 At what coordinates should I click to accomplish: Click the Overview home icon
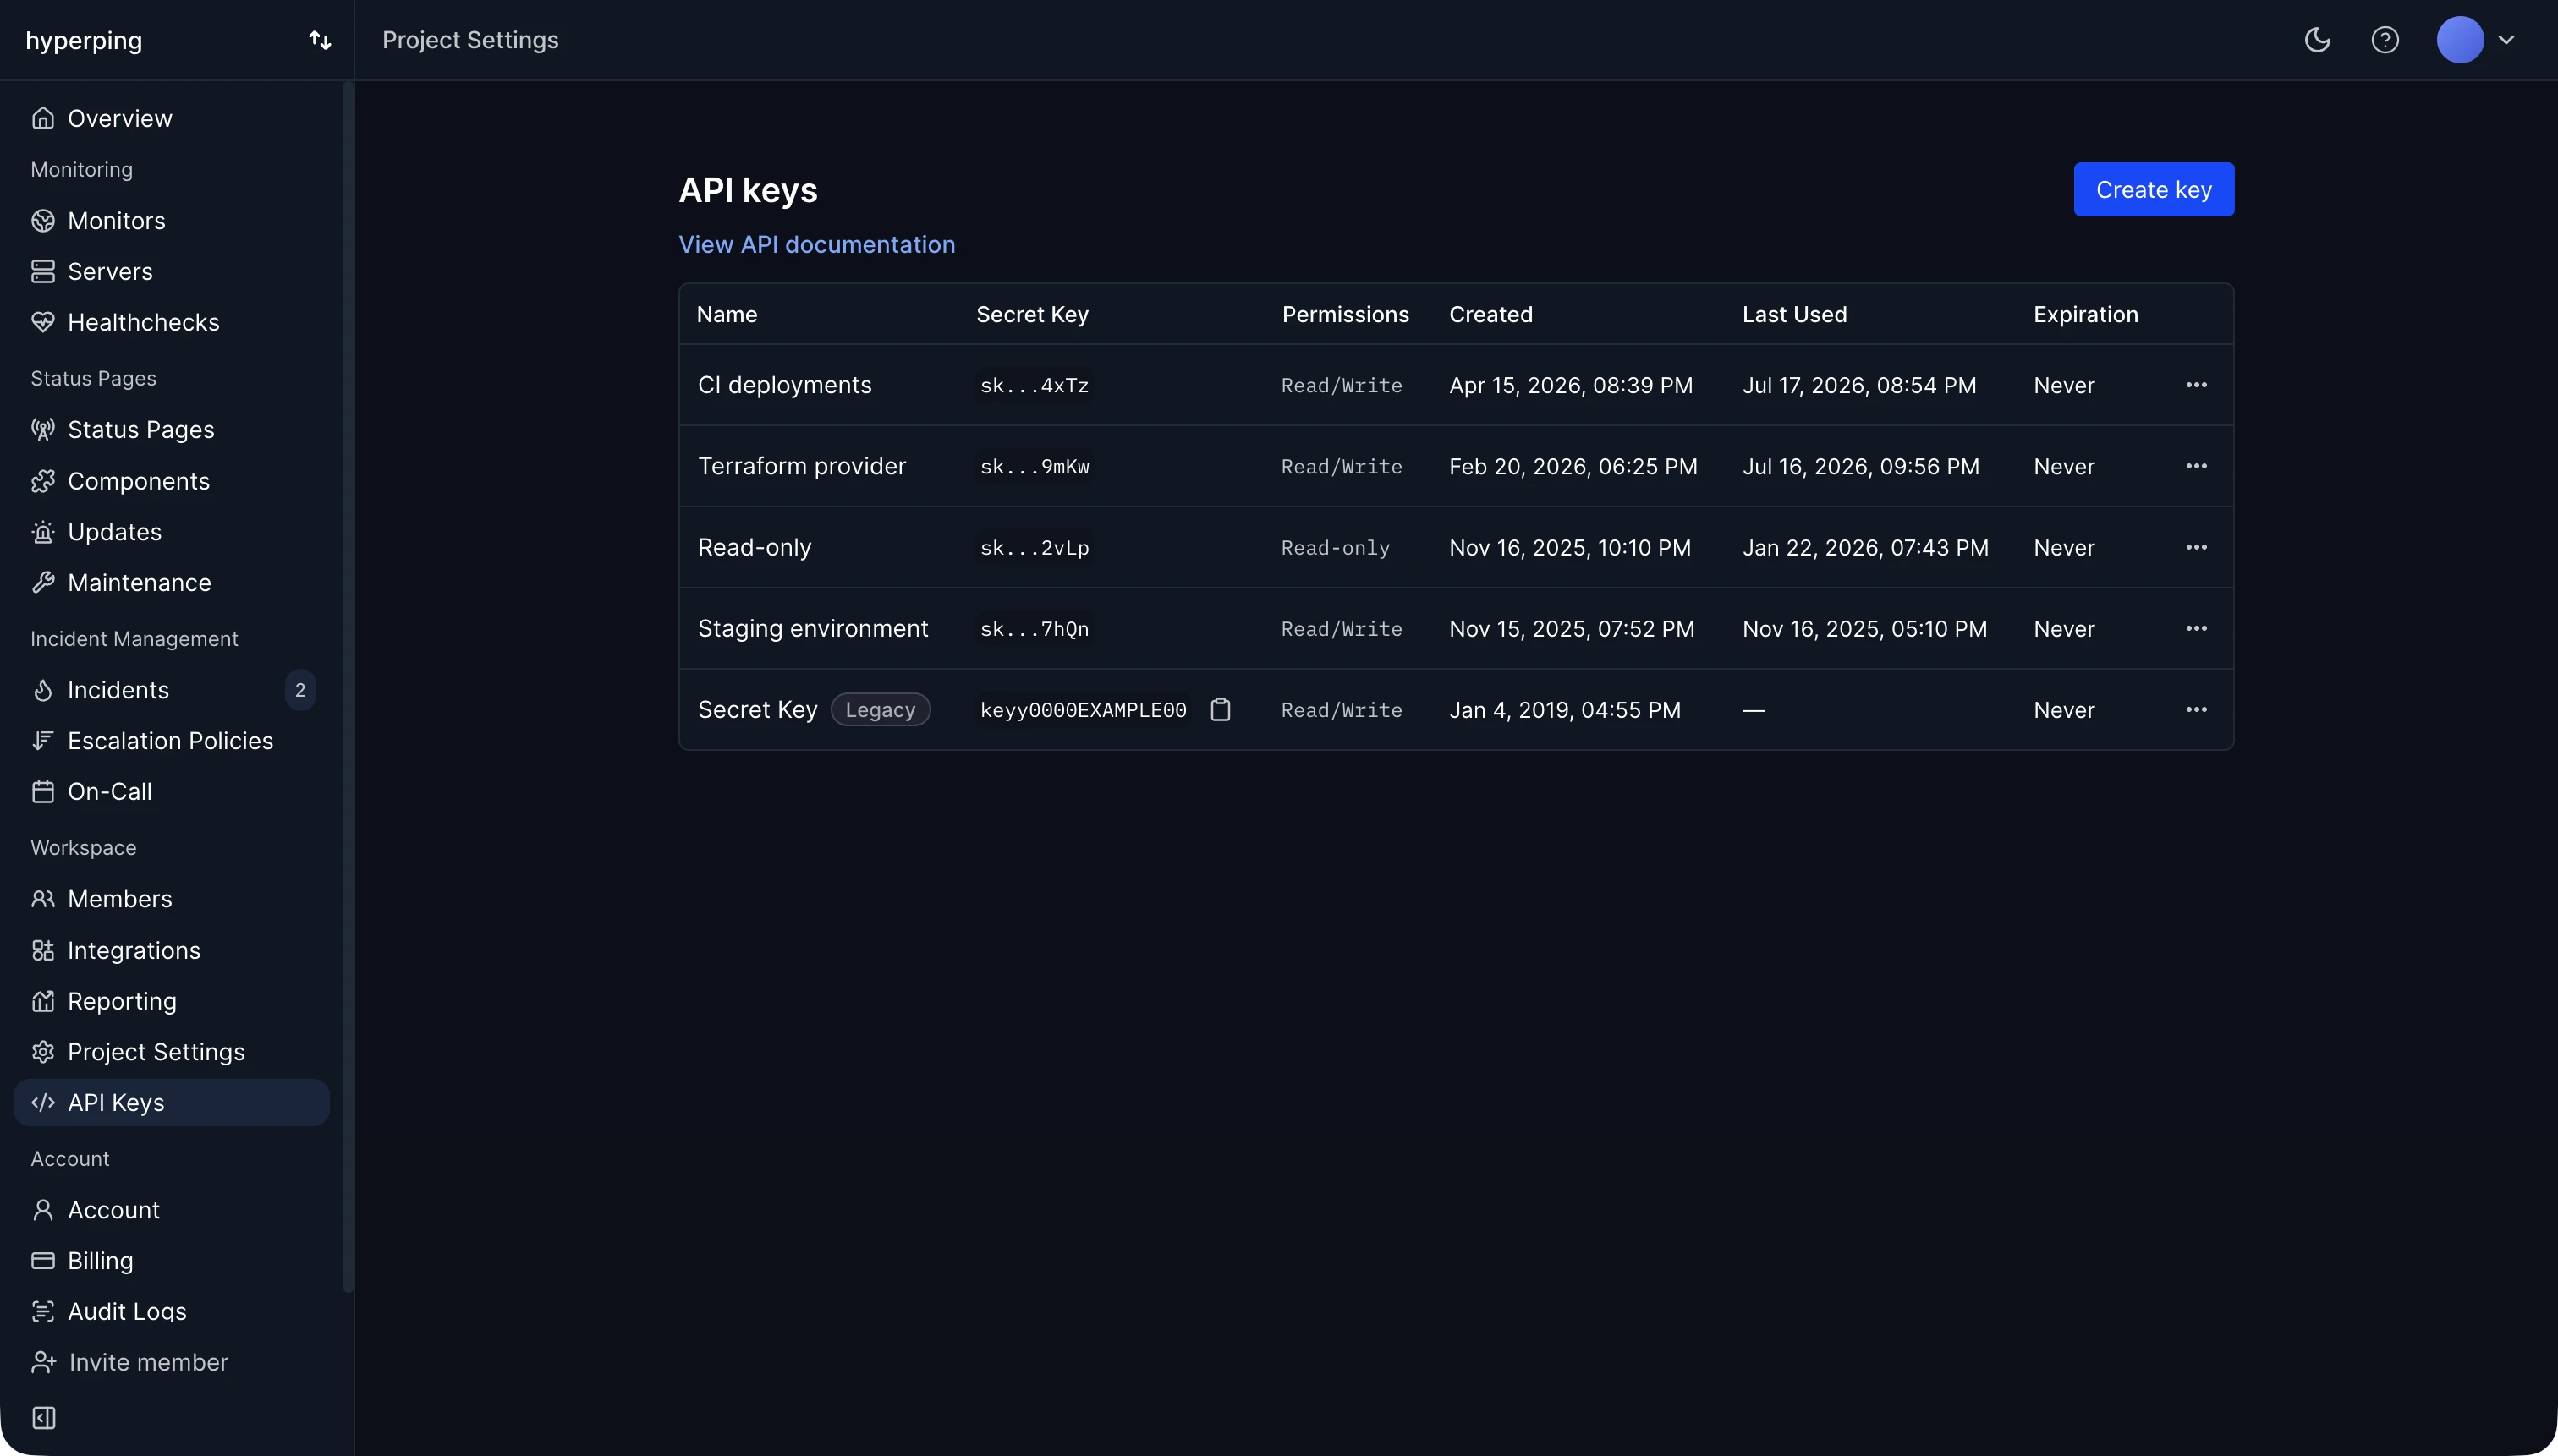[43, 118]
